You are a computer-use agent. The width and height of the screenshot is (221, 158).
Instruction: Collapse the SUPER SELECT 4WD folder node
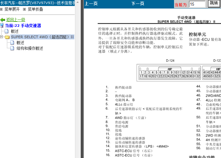coord(1,37)
